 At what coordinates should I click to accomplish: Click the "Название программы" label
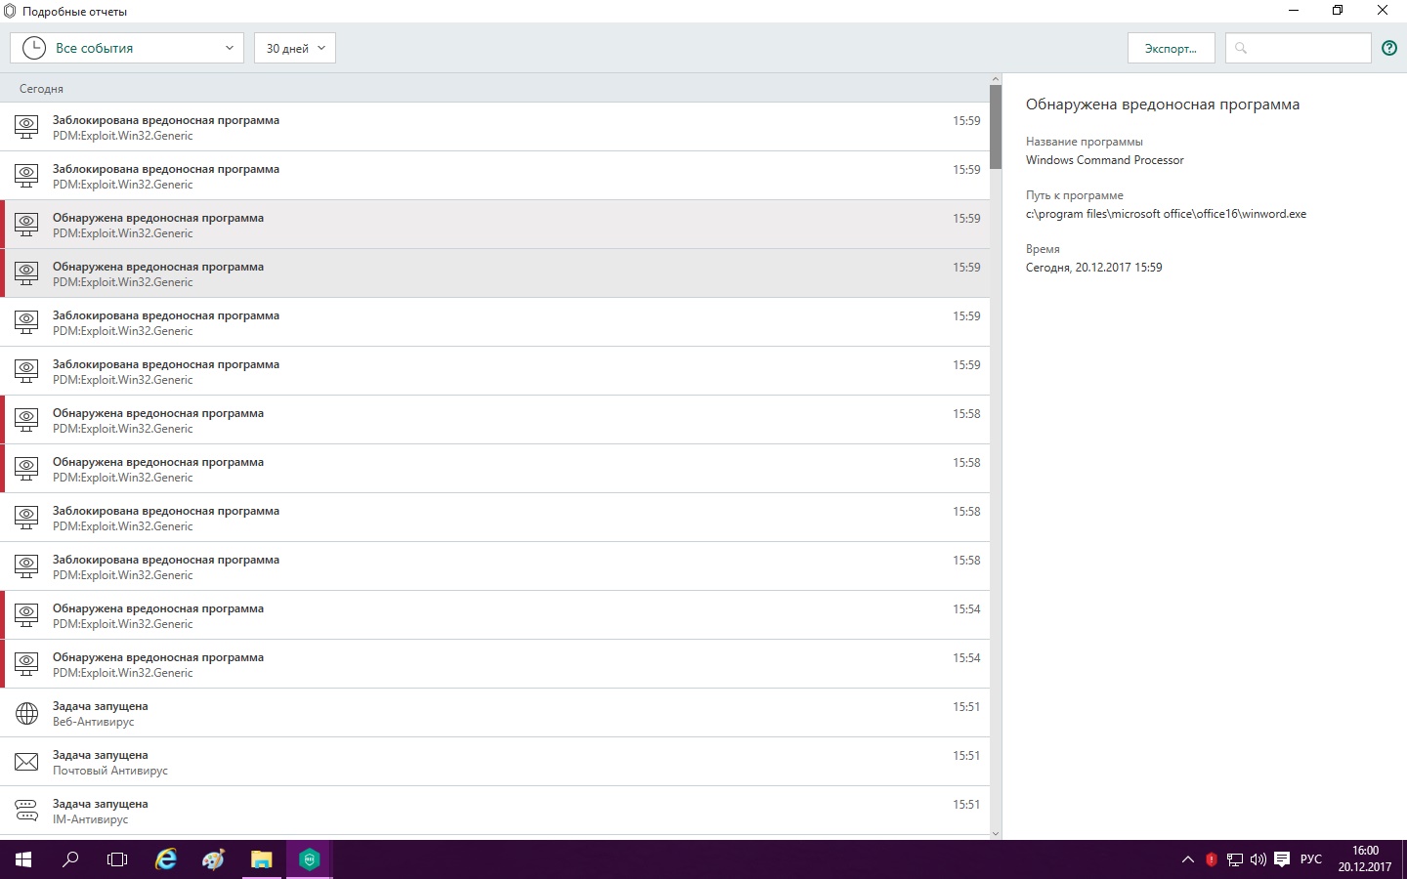tap(1085, 142)
